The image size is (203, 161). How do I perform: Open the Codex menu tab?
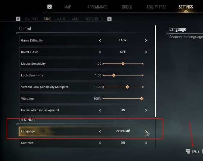tap(127, 7)
